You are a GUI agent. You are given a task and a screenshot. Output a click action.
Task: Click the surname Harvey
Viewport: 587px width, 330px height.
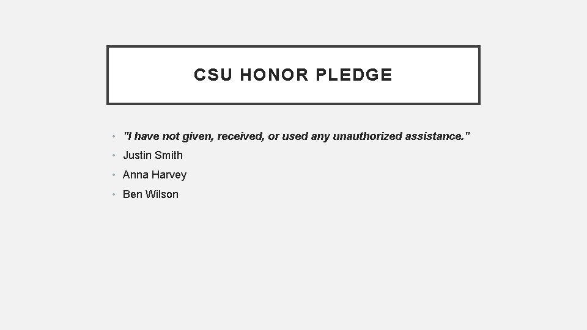pos(169,175)
